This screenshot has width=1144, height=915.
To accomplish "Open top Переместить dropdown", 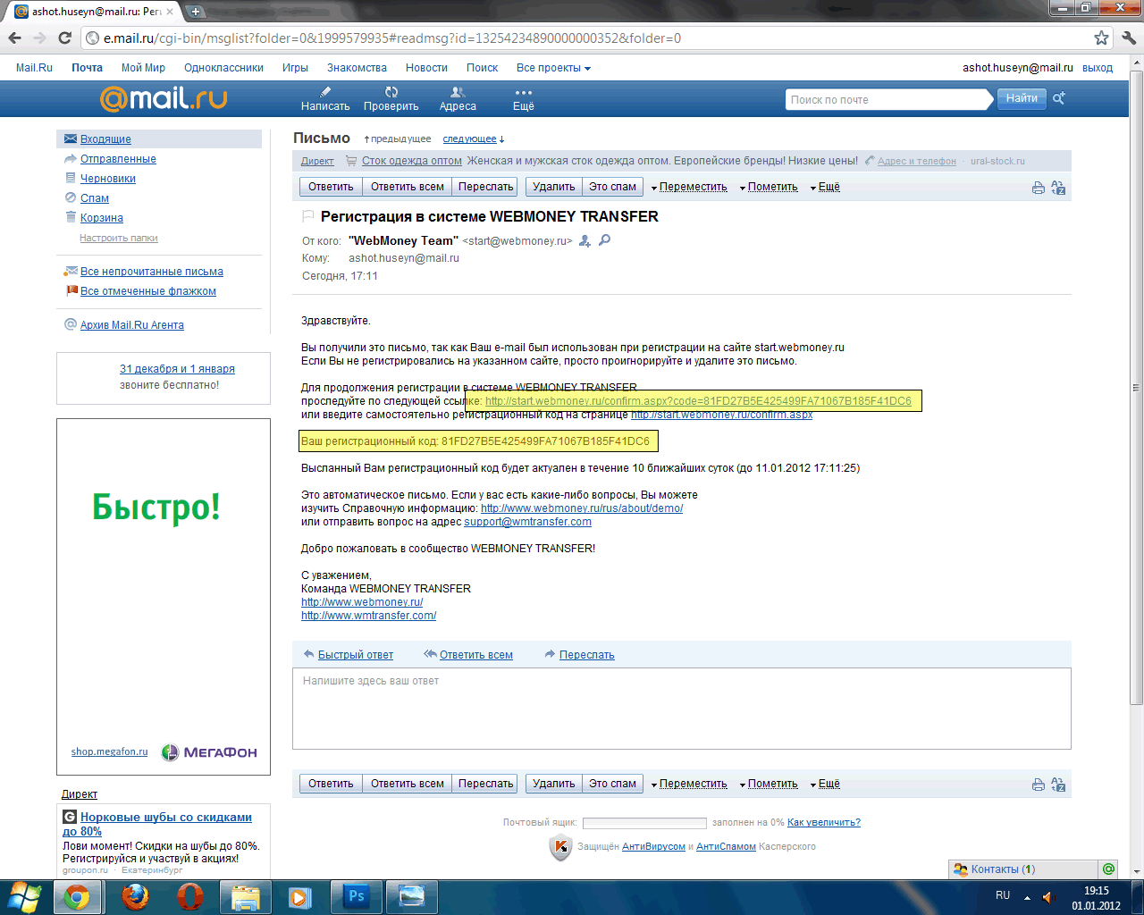I will (x=689, y=187).
